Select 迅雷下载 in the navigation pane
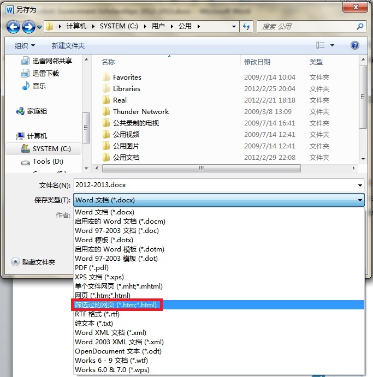Image resolution: width=373 pixels, height=377 pixels. pyautogui.click(x=40, y=73)
